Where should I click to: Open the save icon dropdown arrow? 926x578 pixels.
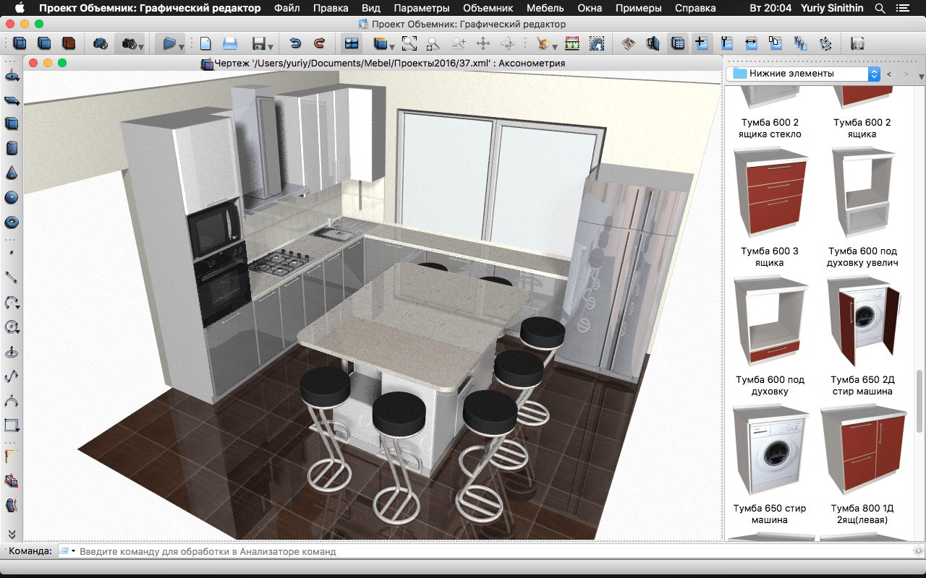click(270, 46)
